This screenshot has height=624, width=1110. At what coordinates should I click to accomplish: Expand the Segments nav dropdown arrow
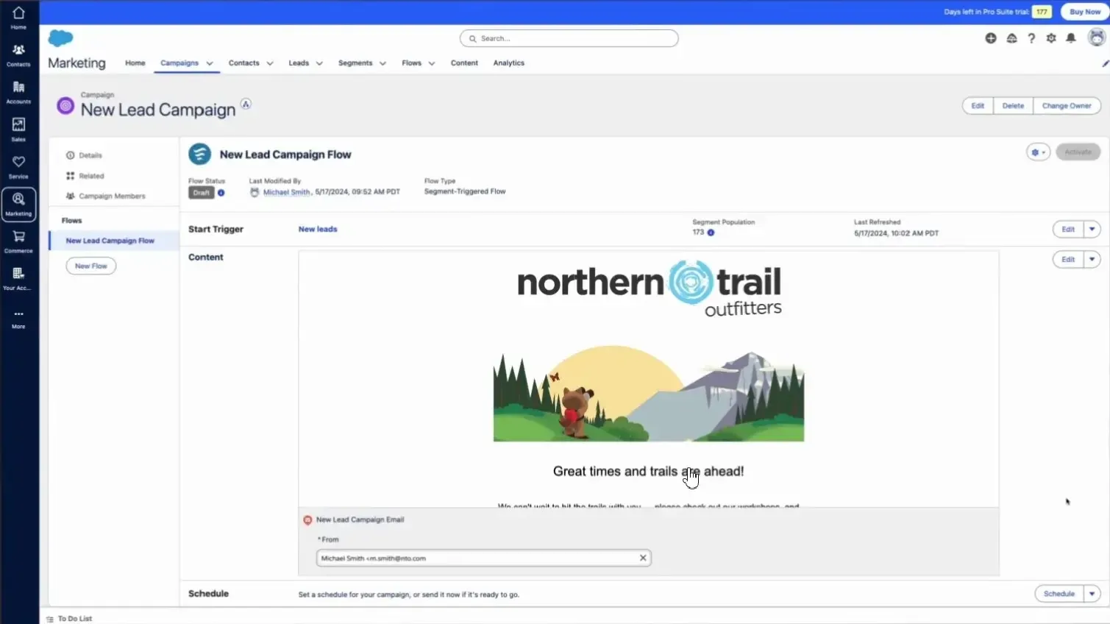pos(383,63)
